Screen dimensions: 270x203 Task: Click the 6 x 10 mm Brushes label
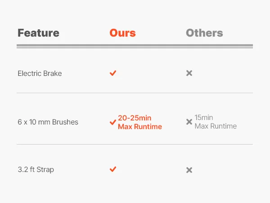(48, 122)
